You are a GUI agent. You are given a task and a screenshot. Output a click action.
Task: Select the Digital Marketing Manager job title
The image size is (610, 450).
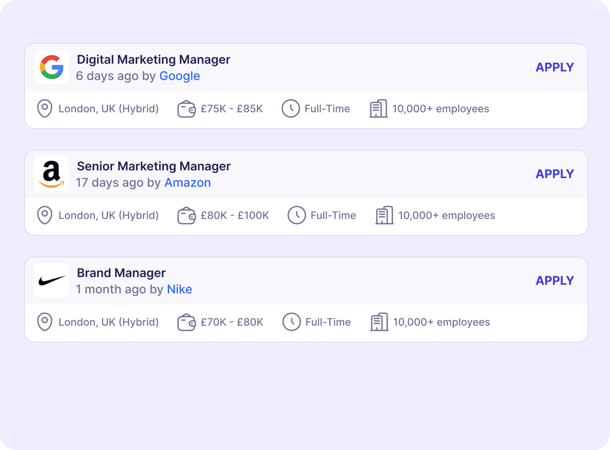click(153, 59)
